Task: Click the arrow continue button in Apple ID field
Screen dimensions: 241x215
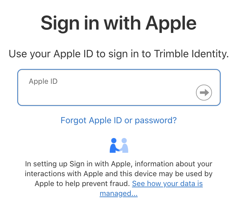Action: (204, 92)
